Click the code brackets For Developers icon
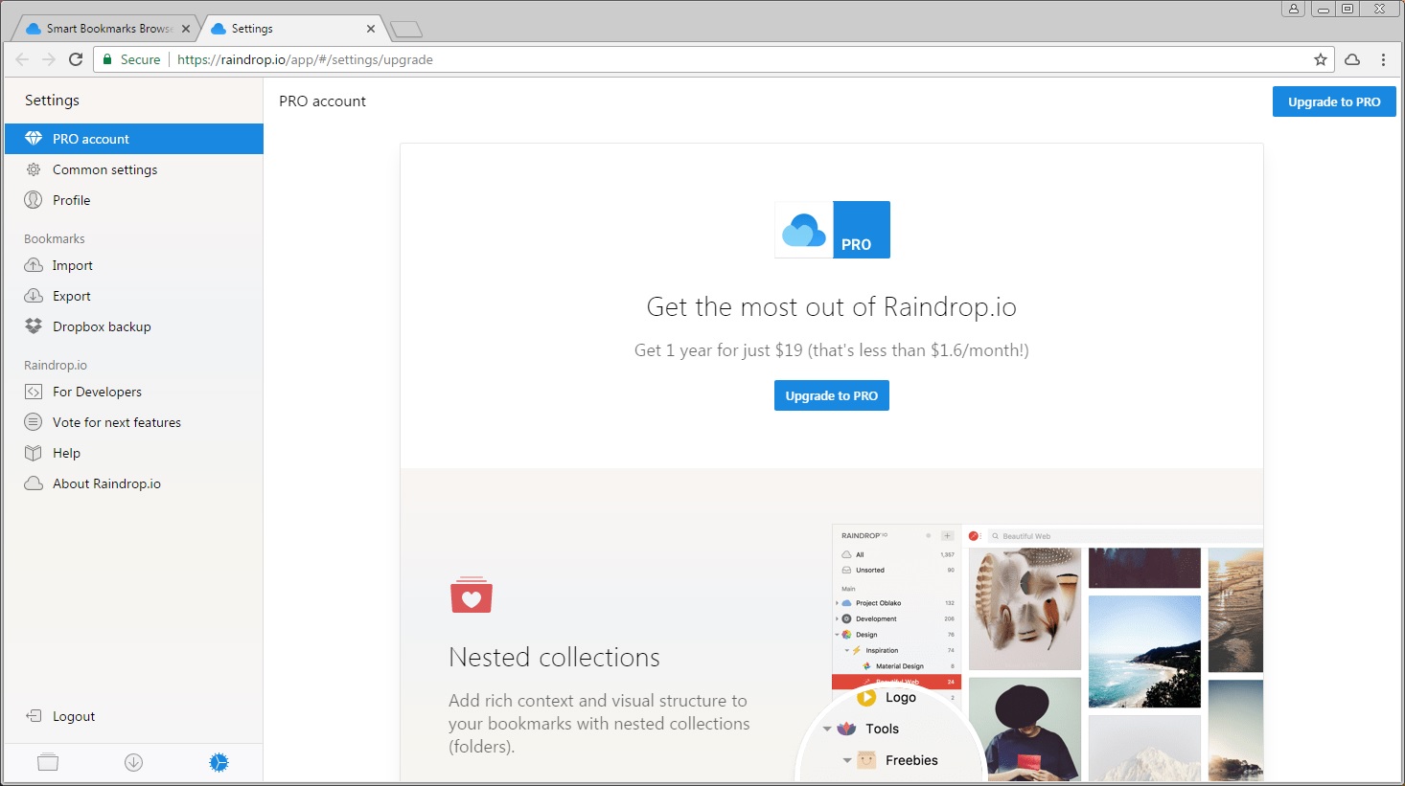This screenshot has height=786, width=1405. [x=34, y=392]
